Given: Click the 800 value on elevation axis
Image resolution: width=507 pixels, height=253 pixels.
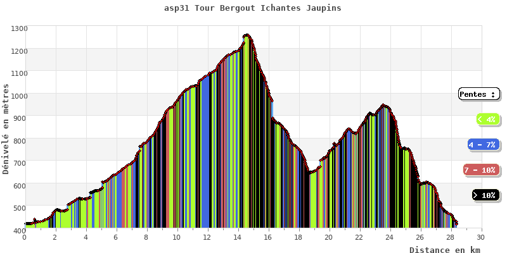Looking at the screenshot, I should tap(21, 140).
